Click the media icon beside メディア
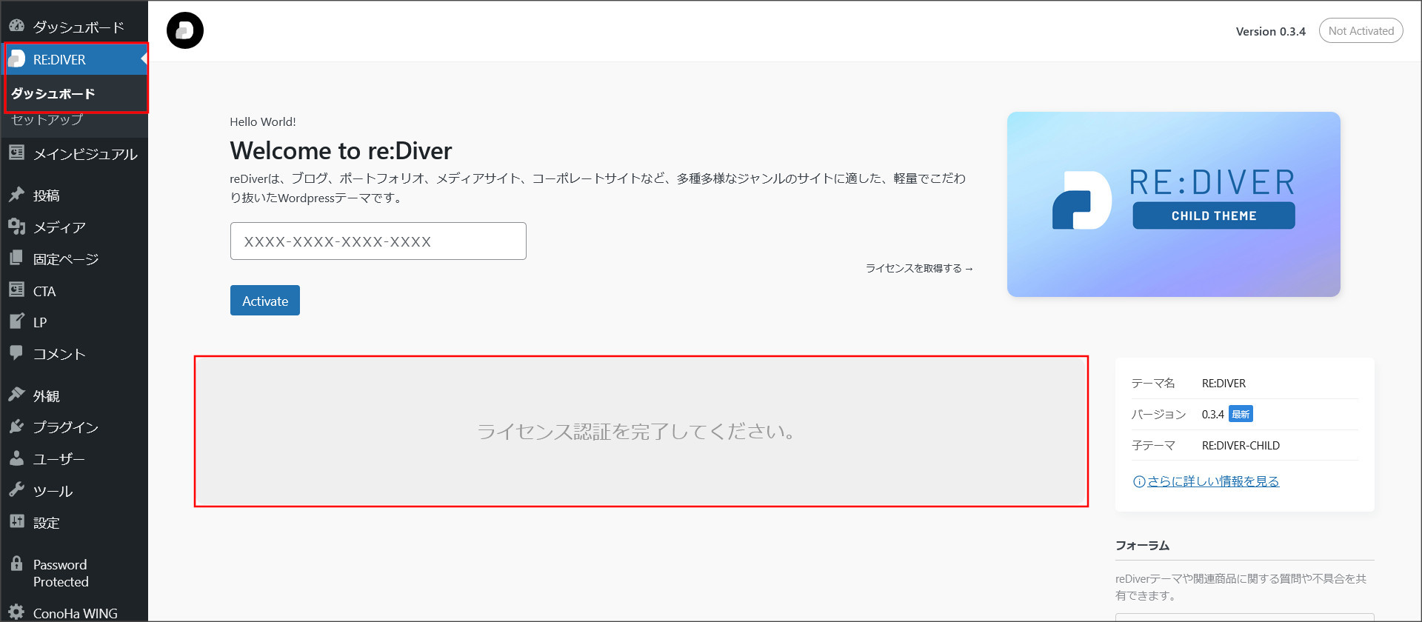 [16, 227]
